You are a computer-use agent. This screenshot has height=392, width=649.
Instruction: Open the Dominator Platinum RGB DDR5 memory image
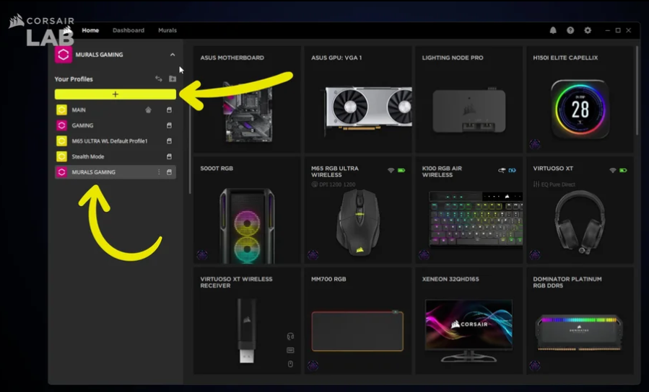click(x=579, y=332)
